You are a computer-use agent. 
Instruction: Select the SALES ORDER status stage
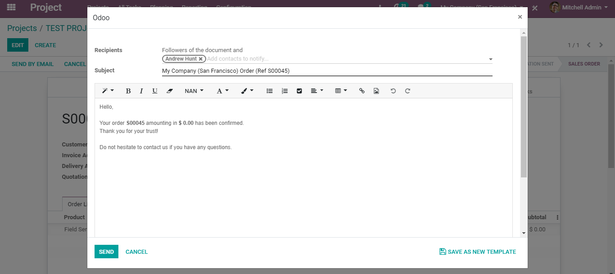pyautogui.click(x=584, y=64)
